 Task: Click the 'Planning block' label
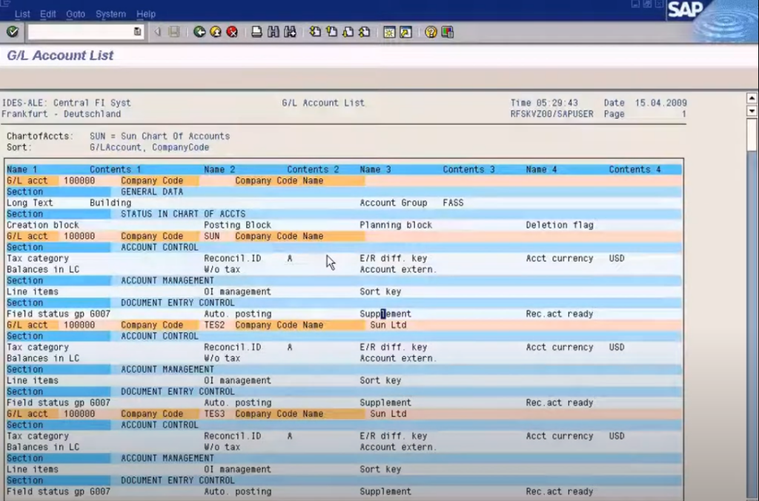coord(396,225)
